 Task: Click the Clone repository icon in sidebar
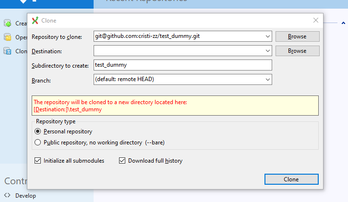click(7, 51)
